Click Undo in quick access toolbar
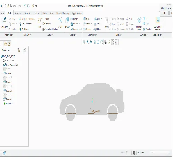This screenshot has height=159, width=173. pyautogui.click(x=15, y=6)
